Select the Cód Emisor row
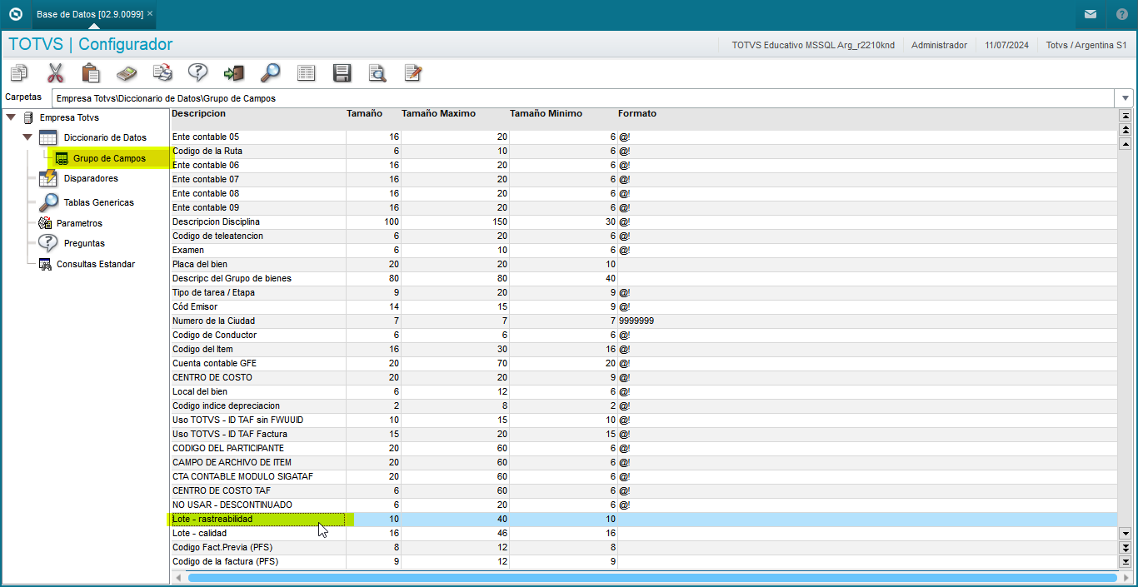 pos(644,306)
